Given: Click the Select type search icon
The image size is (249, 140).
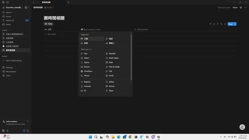Looking at the screenshot, I should point(91,49).
